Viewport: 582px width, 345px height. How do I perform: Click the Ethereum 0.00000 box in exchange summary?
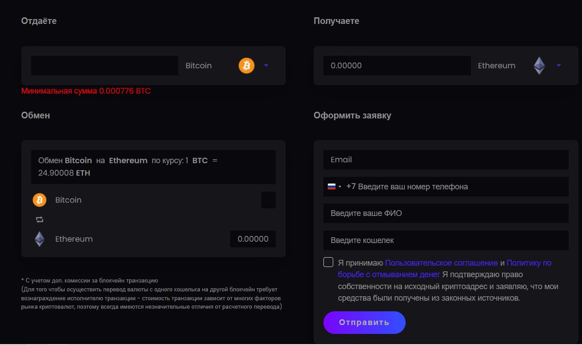pyautogui.click(x=253, y=239)
